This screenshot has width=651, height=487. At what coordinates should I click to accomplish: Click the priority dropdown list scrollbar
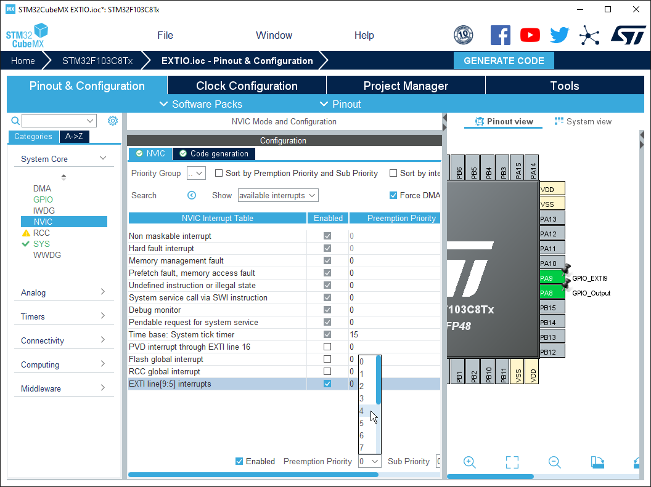[379, 380]
